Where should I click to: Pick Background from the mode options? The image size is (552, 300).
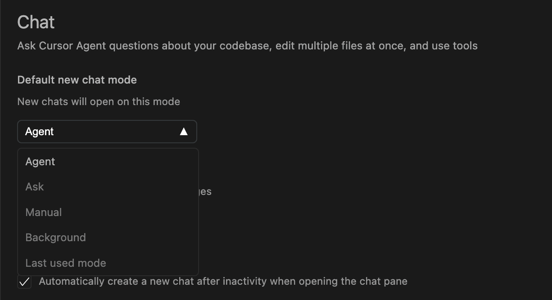(x=55, y=237)
